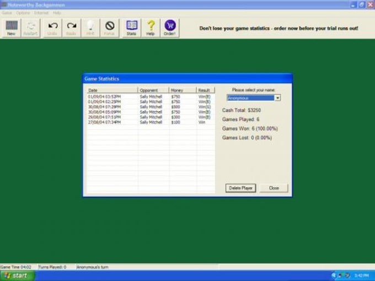
Task: Click the Please select your name label
Action: (254, 90)
